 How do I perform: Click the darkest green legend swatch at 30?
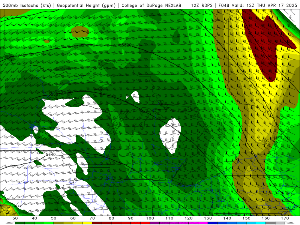click(20, 223)
